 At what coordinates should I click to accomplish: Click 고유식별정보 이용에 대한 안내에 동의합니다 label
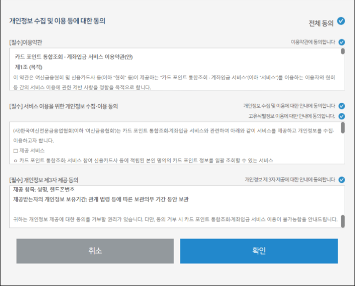coord(291,116)
